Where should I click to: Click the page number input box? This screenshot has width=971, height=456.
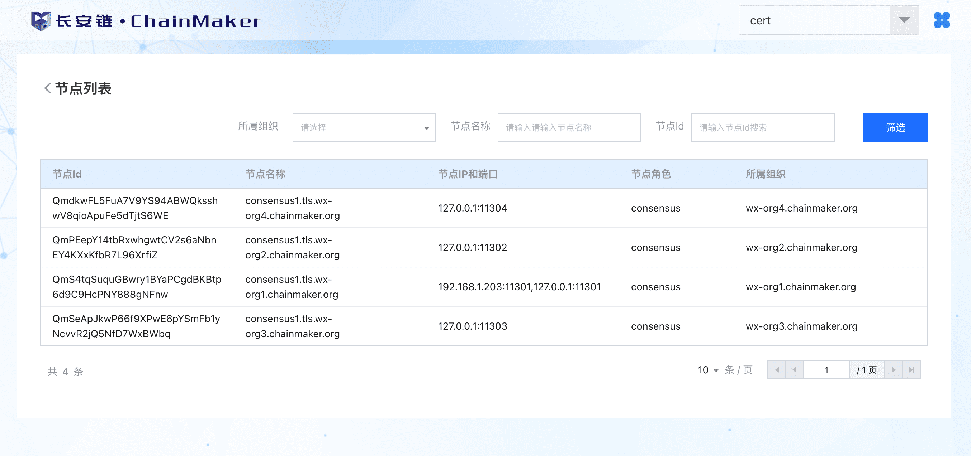[826, 370]
